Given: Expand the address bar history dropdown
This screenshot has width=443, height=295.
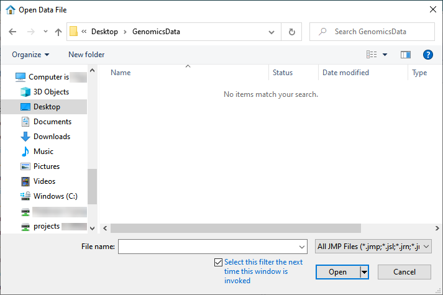Looking at the screenshot, I should 272,32.
